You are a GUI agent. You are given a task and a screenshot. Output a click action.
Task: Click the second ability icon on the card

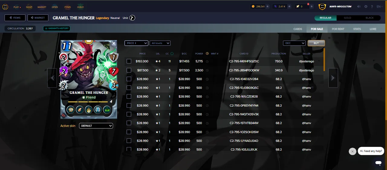point(80,110)
